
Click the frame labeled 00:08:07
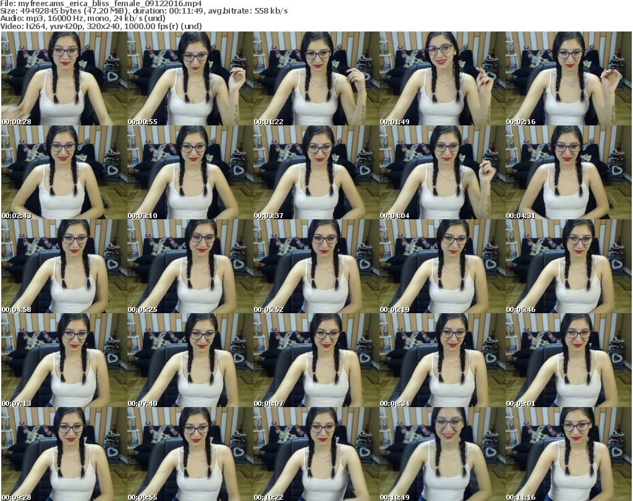click(x=316, y=360)
